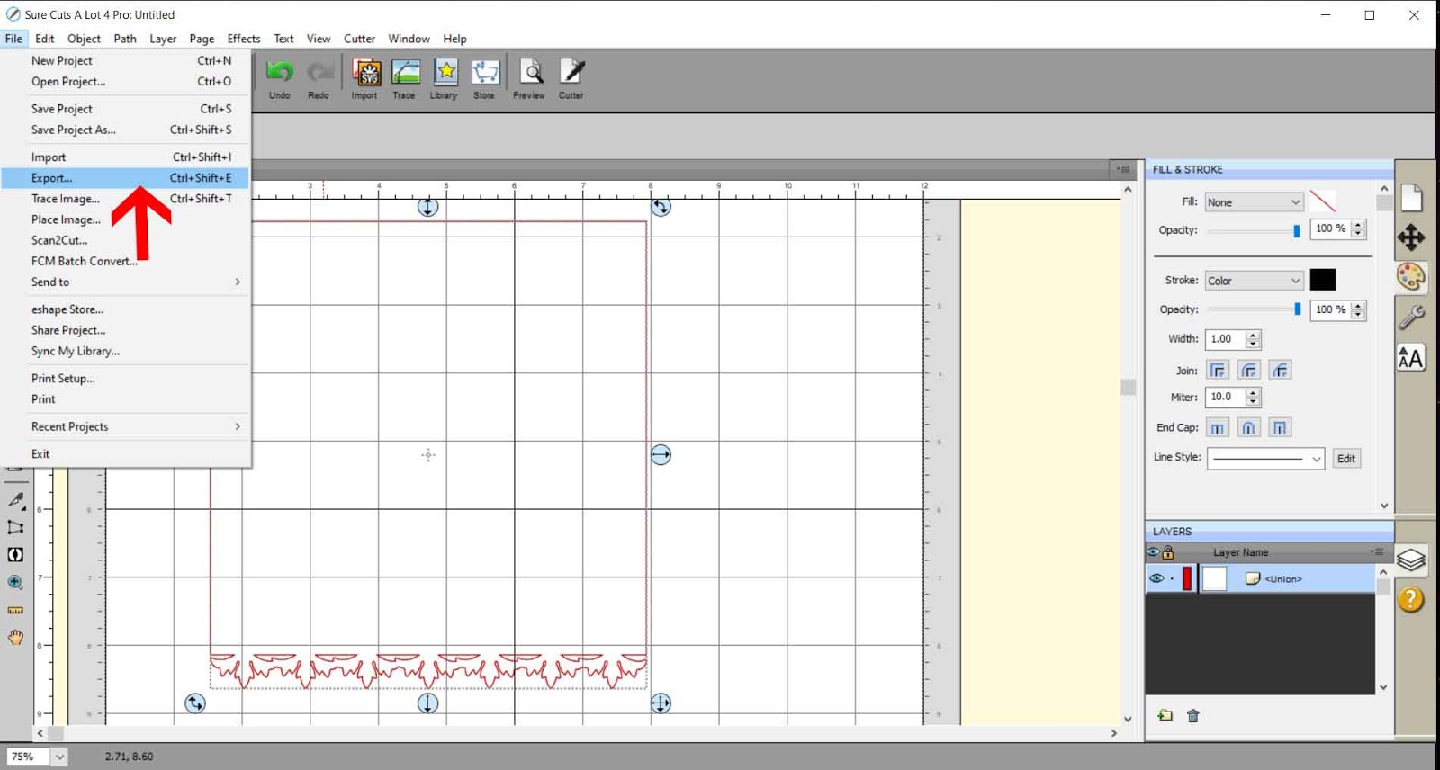This screenshot has width=1440, height=770.
Task: Open the Fill type dropdown
Action: tap(1254, 202)
